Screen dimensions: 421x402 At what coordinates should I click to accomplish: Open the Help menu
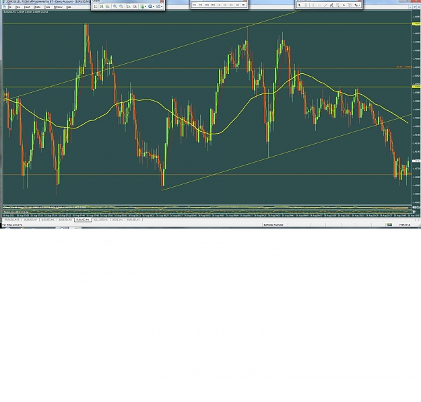(x=69, y=7)
